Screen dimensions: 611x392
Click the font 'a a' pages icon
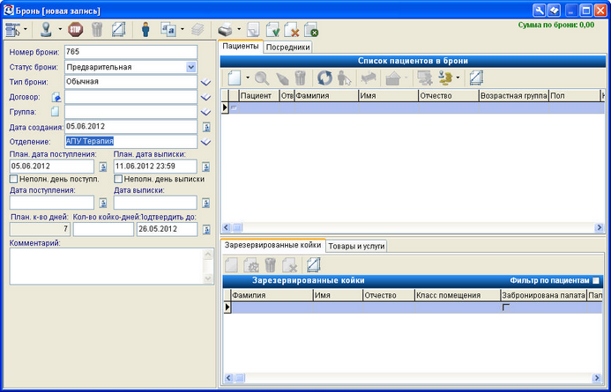(168, 29)
